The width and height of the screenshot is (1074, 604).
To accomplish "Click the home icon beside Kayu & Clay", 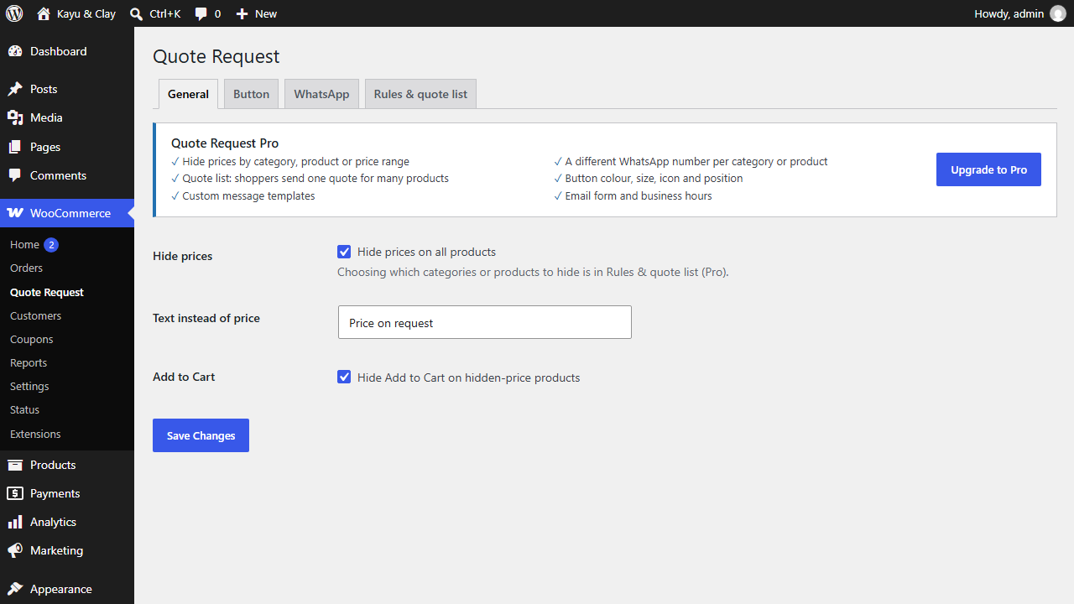I will point(44,13).
